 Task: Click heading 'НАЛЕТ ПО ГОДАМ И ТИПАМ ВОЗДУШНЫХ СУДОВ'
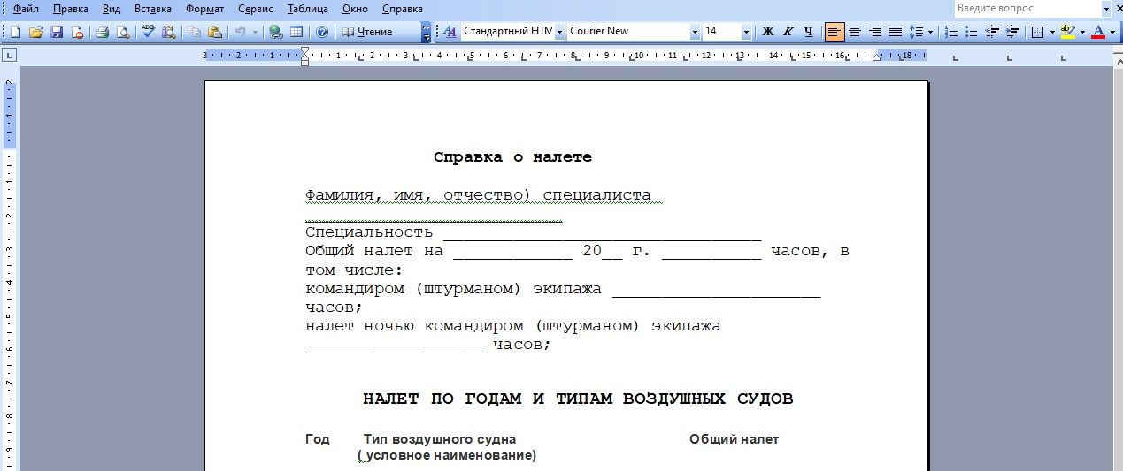tap(578, 399)
